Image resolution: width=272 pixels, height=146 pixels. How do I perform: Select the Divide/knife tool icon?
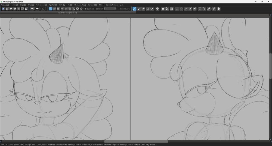point(209,9)
